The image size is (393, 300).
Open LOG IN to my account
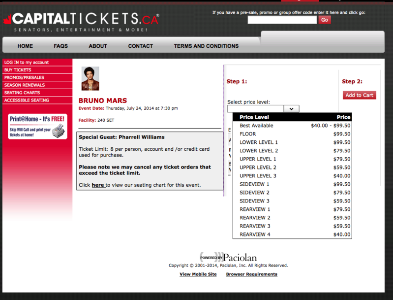point(27,63)
